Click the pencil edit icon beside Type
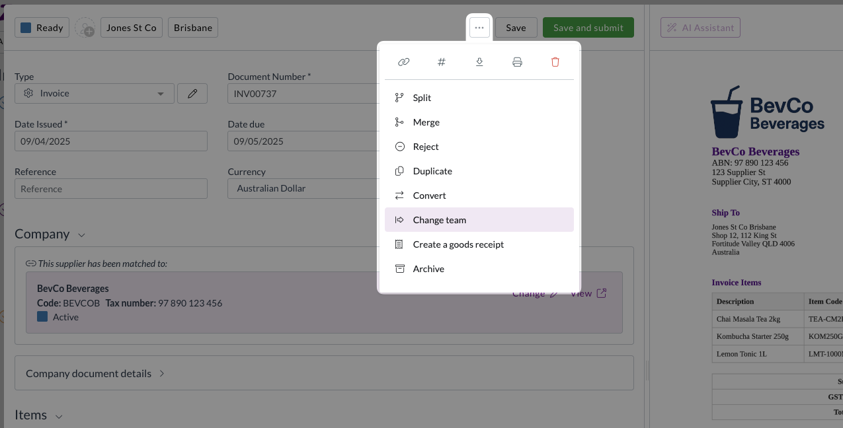Viewport: 843px width, 428px height. coord(192,94)
